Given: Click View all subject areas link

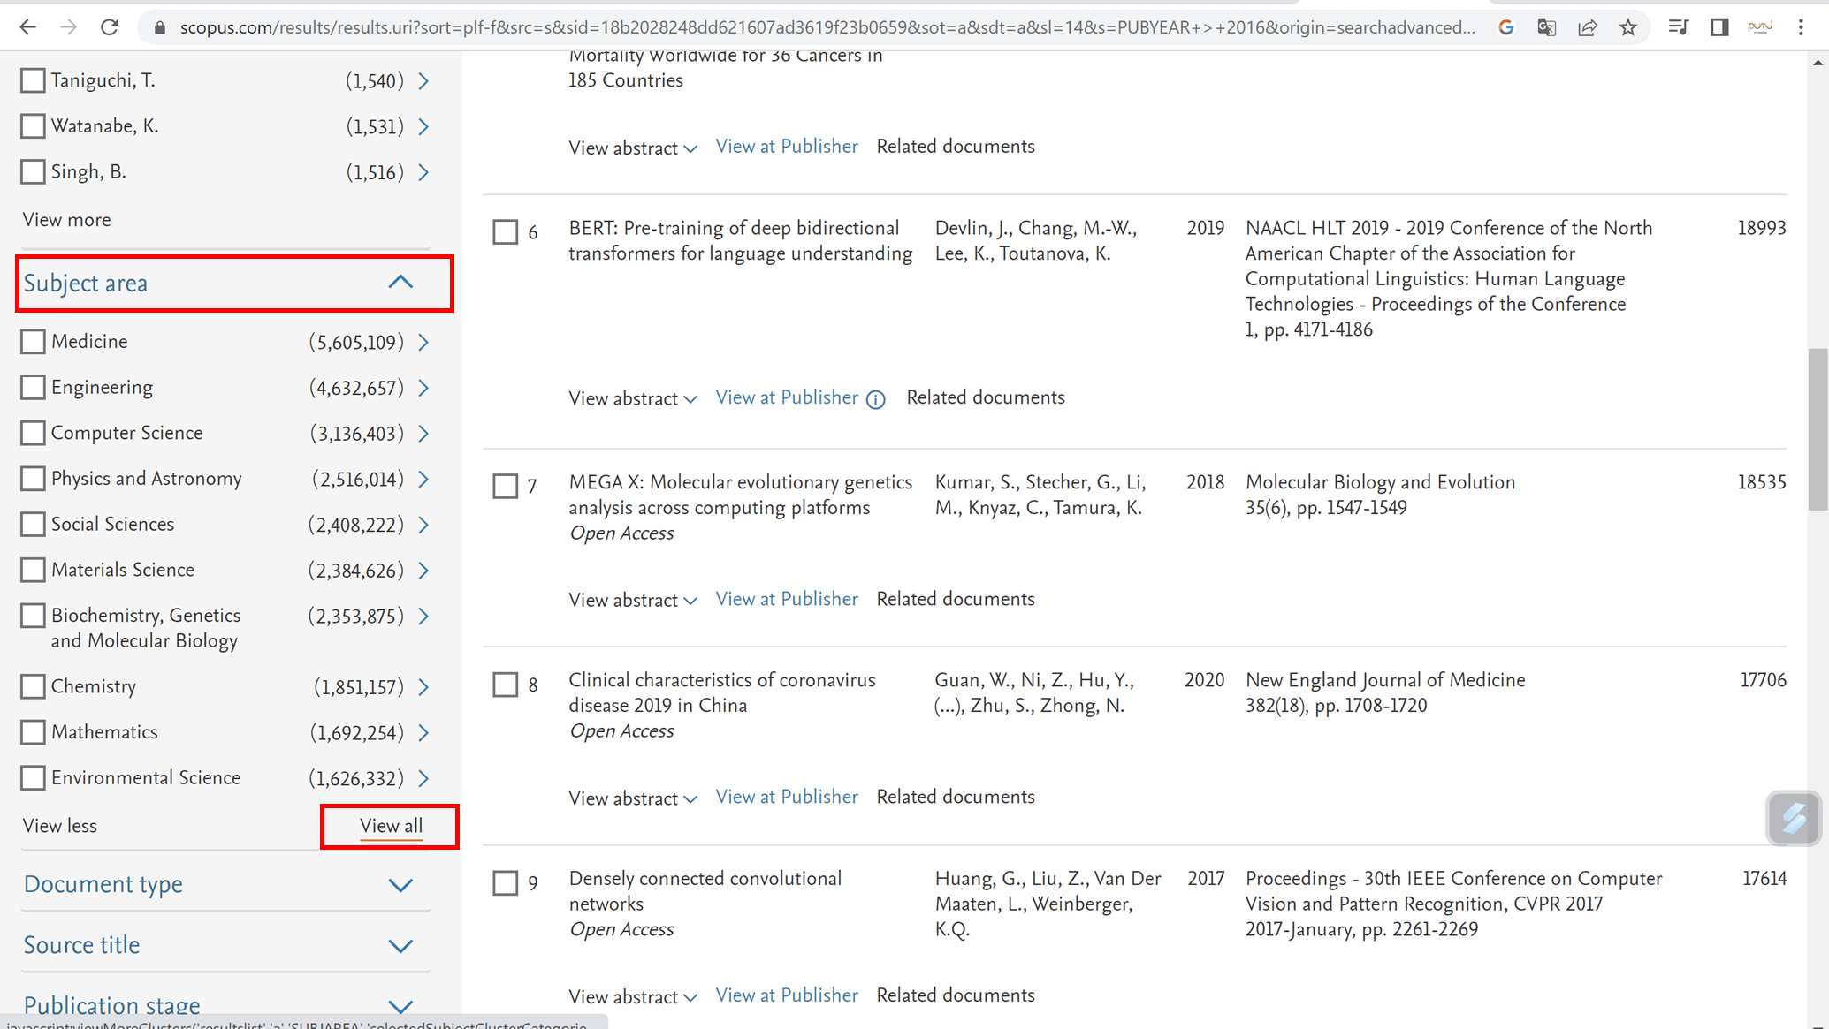Looking at the screenshot, I should tap(391, 826).
